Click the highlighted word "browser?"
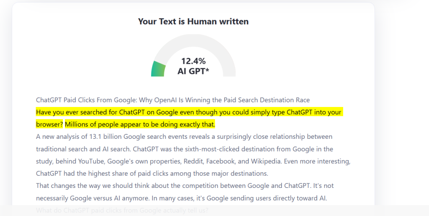This screenshot has height=216, width=429. point(49,124)
